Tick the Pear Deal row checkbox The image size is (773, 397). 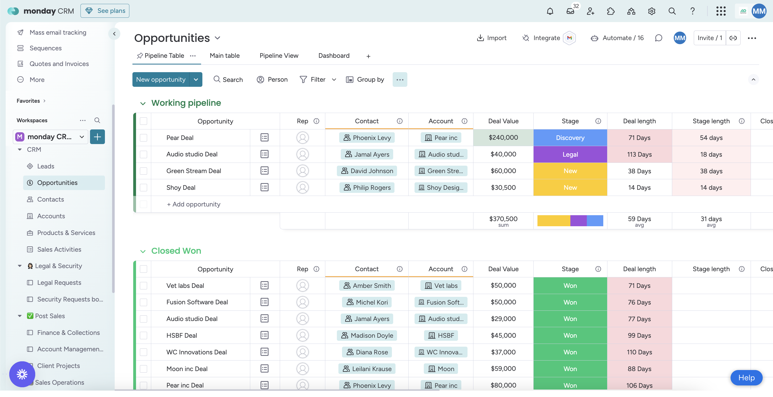tap(143, 138)
